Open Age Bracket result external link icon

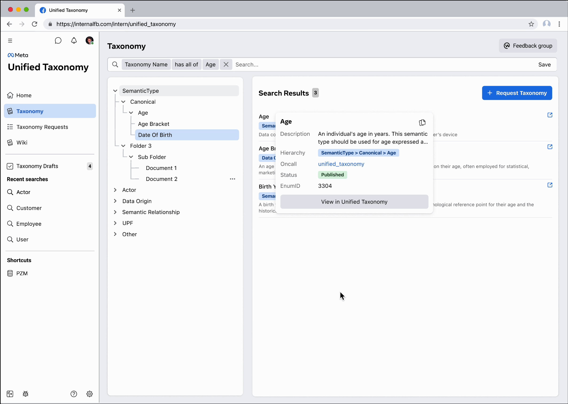(x=550, y=147)
